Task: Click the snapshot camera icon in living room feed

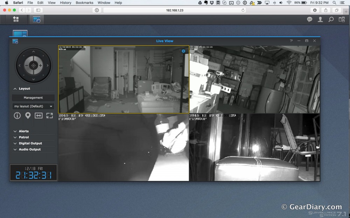Action: point(183,51)
